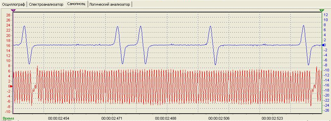Click the red 28 value on left scale
The image size is (331, 121).
(x=8, y=15)
